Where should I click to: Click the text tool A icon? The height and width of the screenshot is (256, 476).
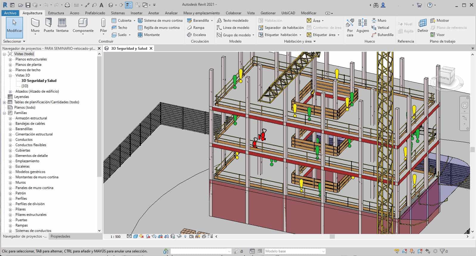(x=101, y=5)
